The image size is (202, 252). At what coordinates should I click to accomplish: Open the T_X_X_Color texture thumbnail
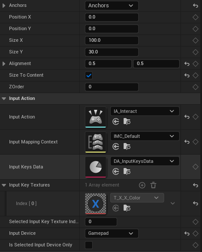[x=96, y=204]
